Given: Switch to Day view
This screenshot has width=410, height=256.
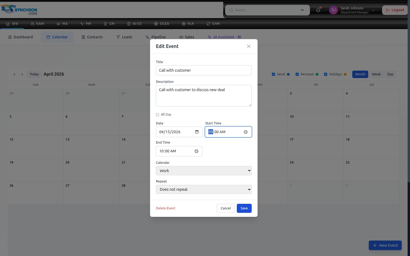Looking at the screenshot, I should point(390,74).
